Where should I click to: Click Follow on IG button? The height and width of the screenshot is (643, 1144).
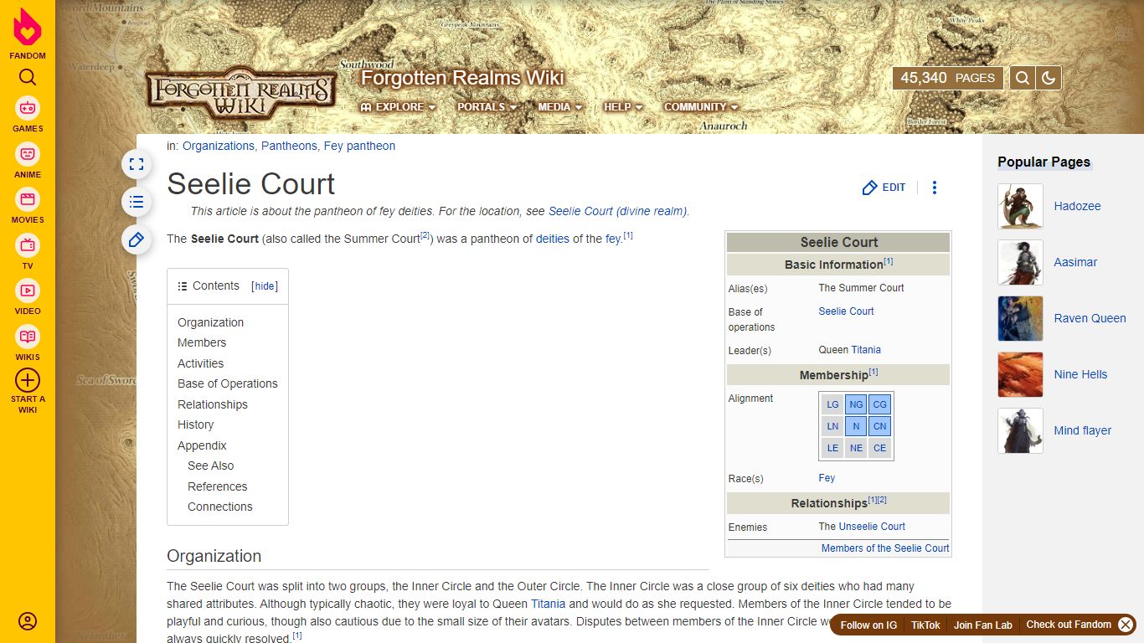tap(868, 625)
